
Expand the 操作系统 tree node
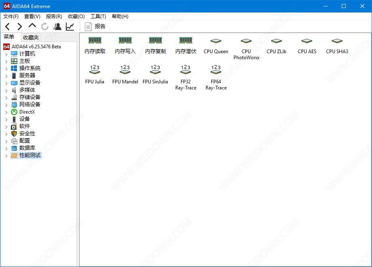coord(6,68)
